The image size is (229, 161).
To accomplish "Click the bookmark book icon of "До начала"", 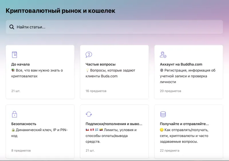I will (x=15, y=55).
